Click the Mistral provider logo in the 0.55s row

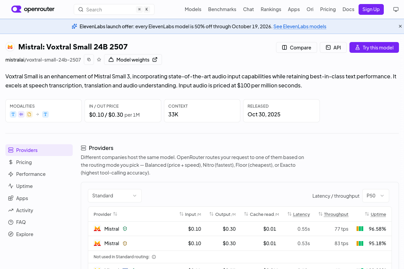pos(97,229)
